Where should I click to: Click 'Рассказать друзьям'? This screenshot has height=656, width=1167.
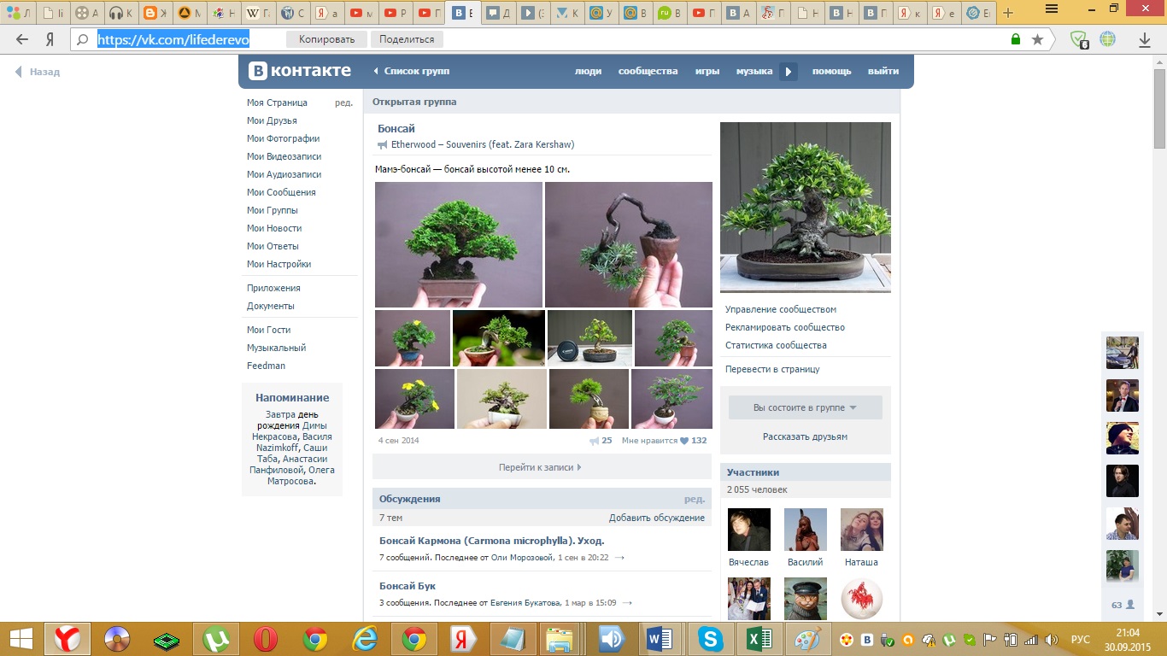point(805,436)
